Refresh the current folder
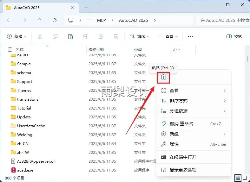Image resolution: width=250 pixels, height=182 pixels. click(55, 20)
